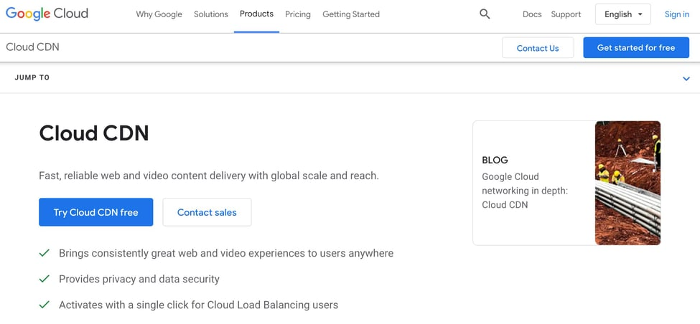700x324 pixels.
Task: Expand the Jump To chevron
Action: pos(686,78)
